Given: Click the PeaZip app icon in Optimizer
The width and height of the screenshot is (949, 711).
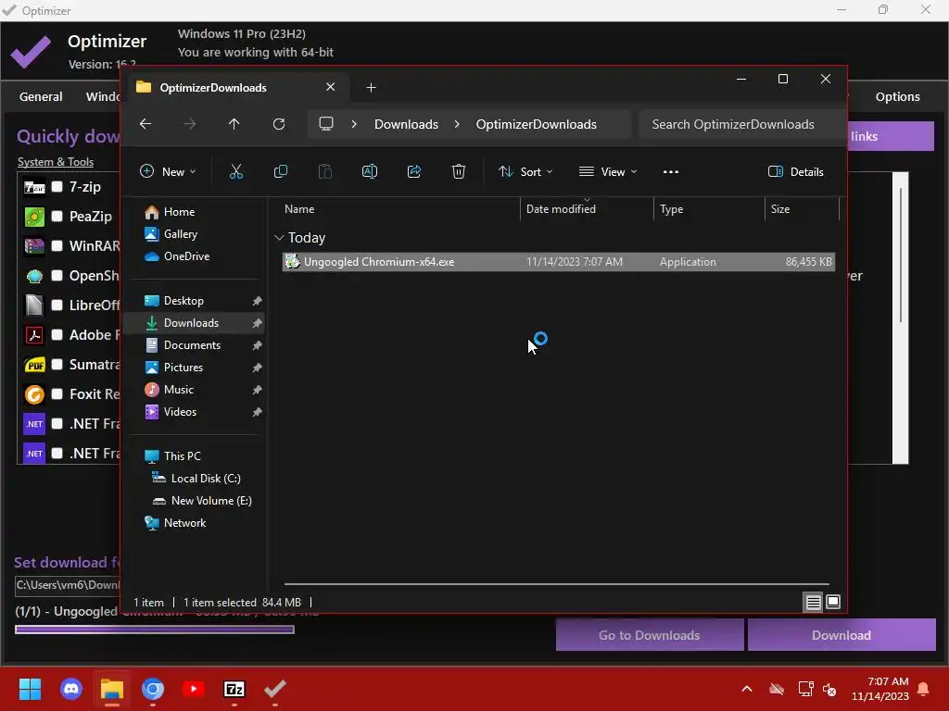Looking at the screenshot, I should tap(34, 216).
